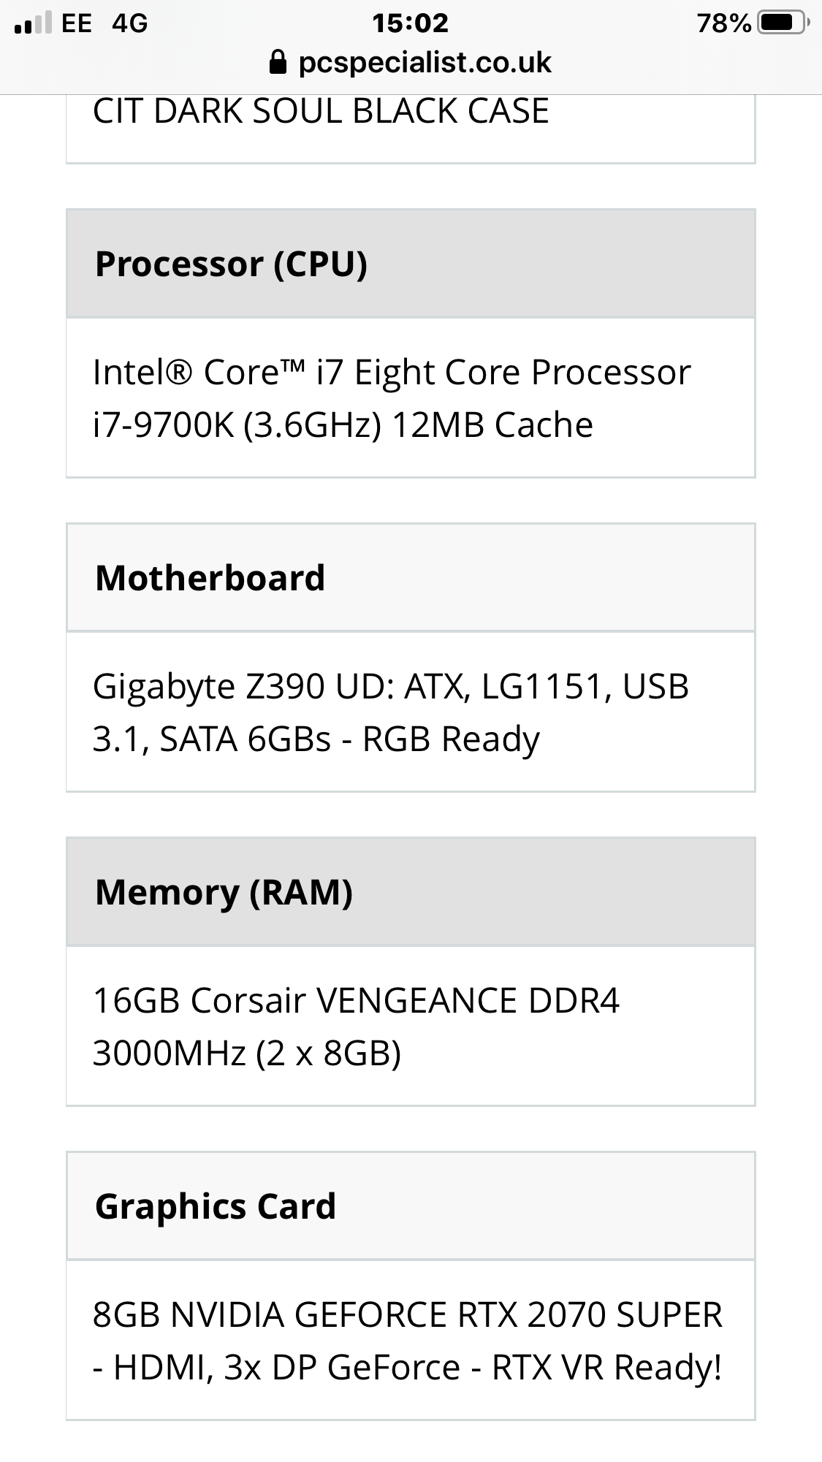Viewport: 822px width, 1462px height.
Task: Tap the HDMI, 3x DP GeForce description line
Action: tap(408, 1368)
